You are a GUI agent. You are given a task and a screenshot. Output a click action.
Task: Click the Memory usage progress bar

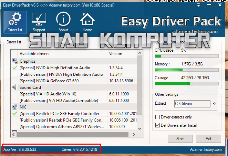click(x=187, y=70)
